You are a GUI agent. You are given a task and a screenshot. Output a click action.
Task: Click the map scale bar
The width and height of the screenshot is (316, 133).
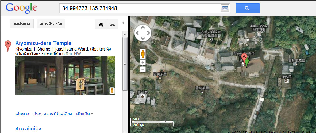(152, 122)
